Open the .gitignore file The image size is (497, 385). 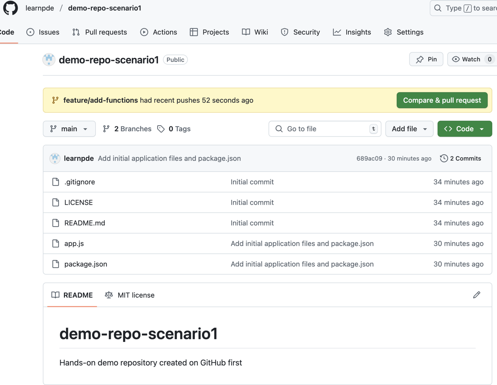(80, 182)
